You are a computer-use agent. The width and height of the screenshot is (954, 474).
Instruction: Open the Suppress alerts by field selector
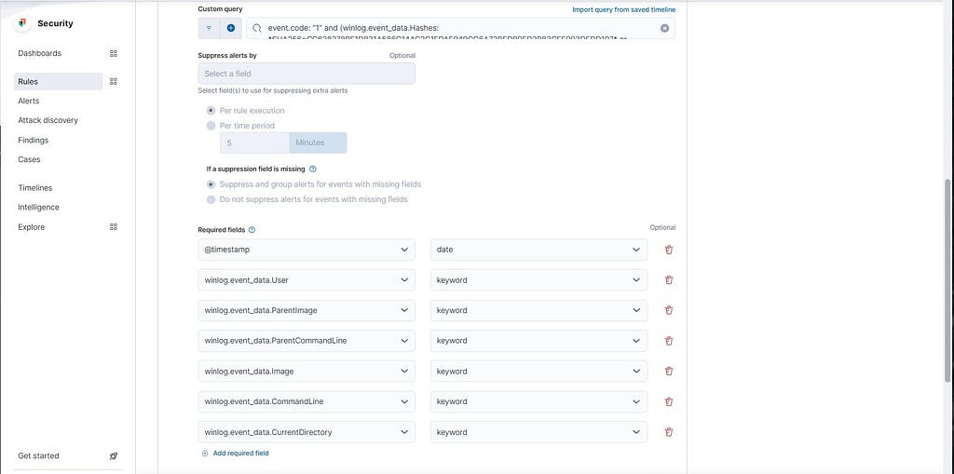click(x=307, y=74)
